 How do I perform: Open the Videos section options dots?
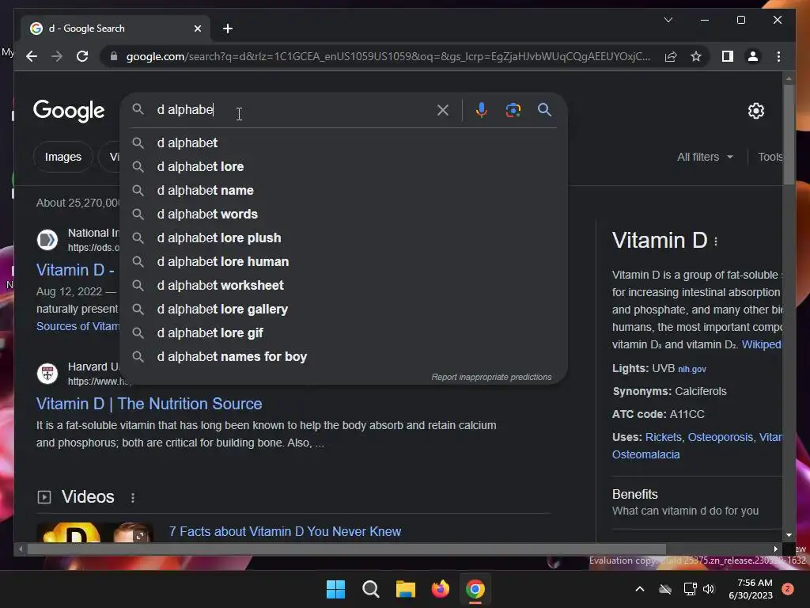pyautogui.click(x=133, y=497)
